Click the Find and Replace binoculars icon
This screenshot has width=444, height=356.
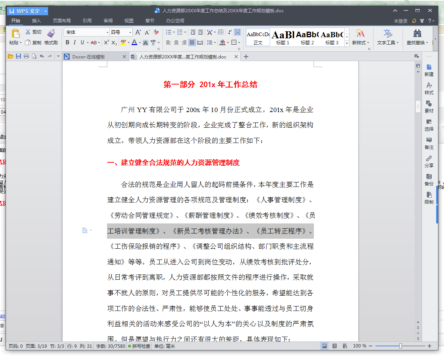417,33
